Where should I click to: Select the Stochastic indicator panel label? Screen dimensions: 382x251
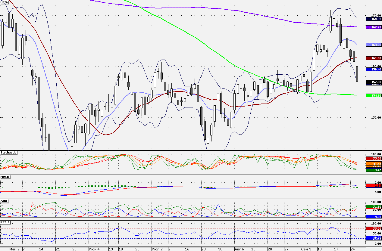point(8,153)
